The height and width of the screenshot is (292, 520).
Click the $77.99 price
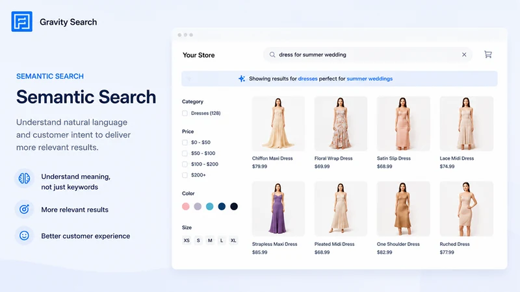click(447, 252)
